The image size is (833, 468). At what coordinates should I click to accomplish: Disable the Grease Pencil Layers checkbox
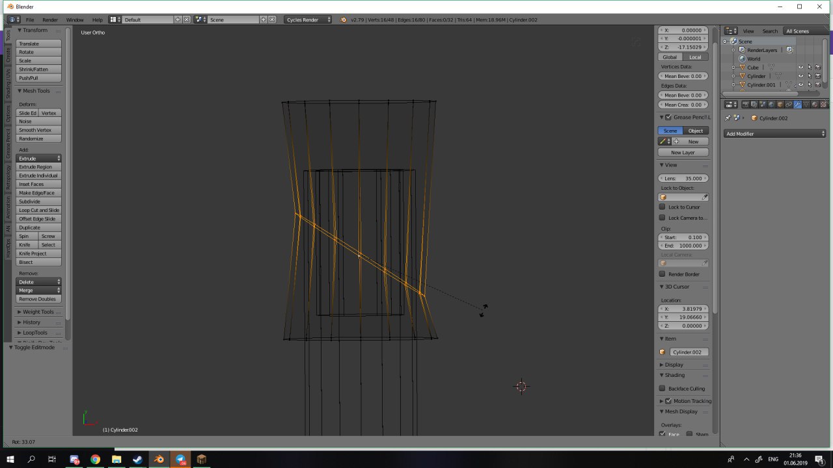pyautogui.click(x=668, y=117)
